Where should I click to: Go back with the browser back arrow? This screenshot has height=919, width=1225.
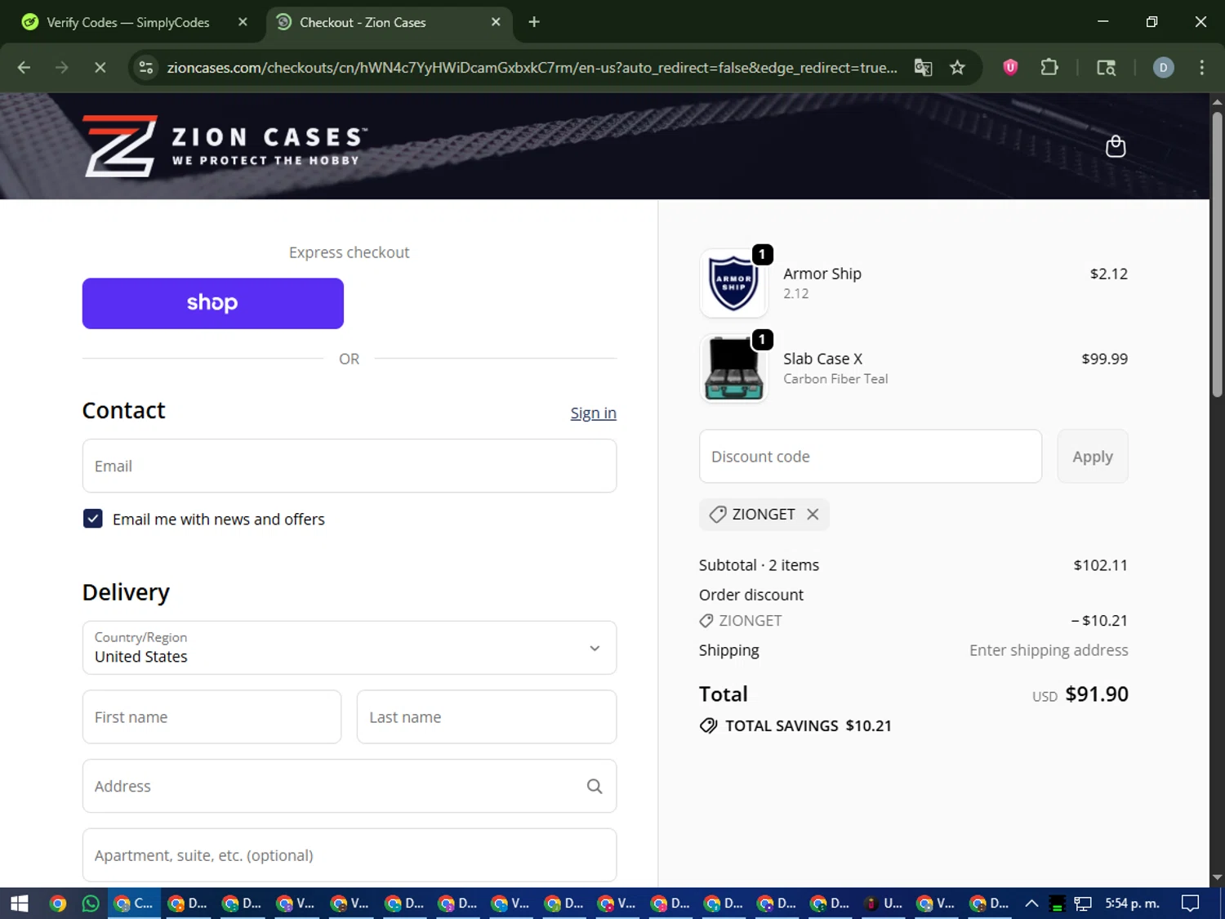[24, 68]
